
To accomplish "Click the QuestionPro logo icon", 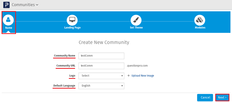I will pyautogui.click(x=6, y=5).
